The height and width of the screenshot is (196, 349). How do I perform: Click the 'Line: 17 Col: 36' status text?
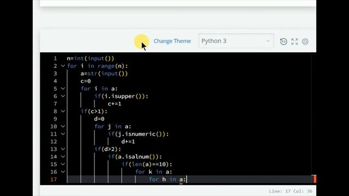point(291,191)
